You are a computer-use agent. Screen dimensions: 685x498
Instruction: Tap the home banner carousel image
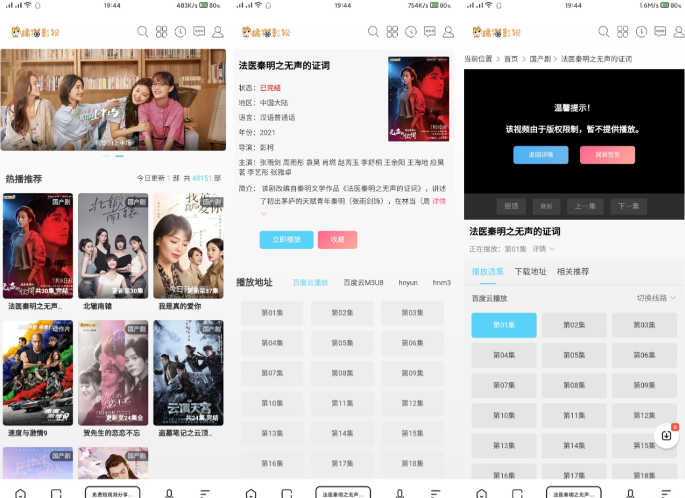click(113, 100)
